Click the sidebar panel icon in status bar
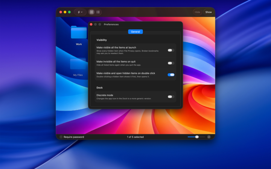 pyautogui.click(x=209, y=137)
